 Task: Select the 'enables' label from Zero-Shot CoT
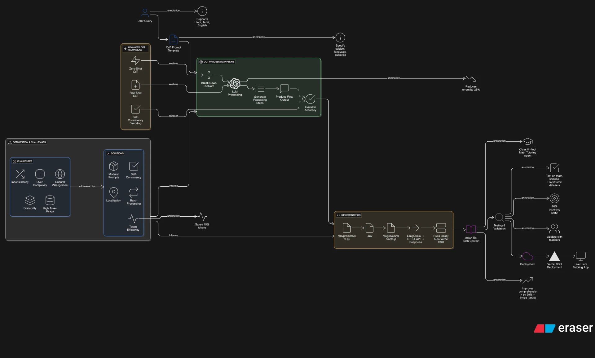[174, 63]
